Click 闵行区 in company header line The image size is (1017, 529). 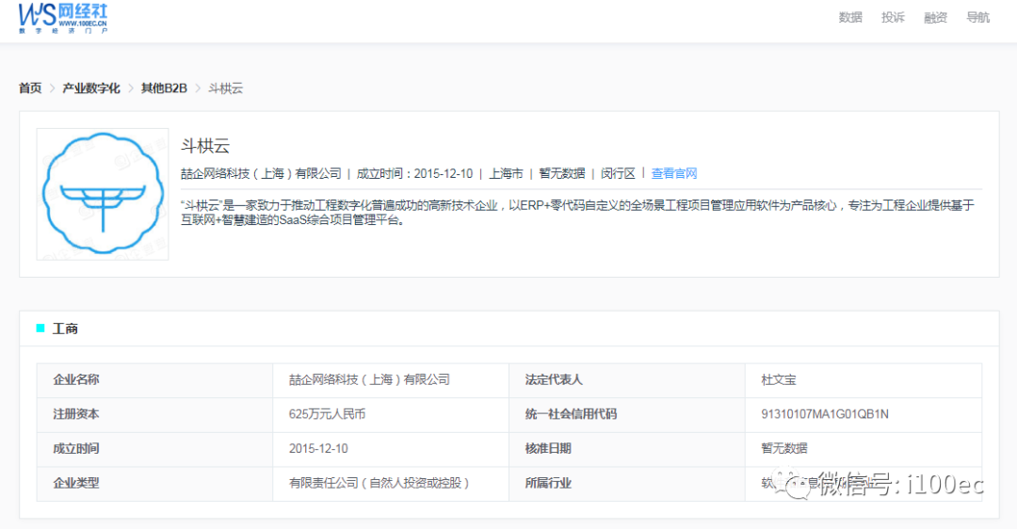[618, 173]
